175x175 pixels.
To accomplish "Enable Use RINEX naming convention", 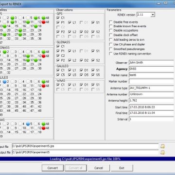I will pos(111,53).
